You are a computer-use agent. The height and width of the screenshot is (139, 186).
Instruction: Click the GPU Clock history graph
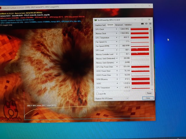click(139, 29)
